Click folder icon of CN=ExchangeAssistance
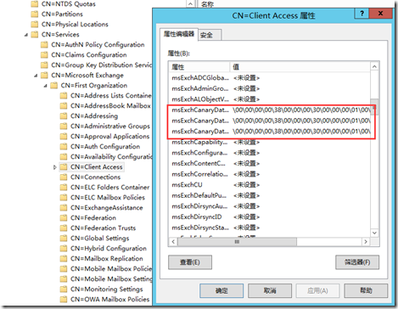The image size is (398, 309). tap(64, 208)
